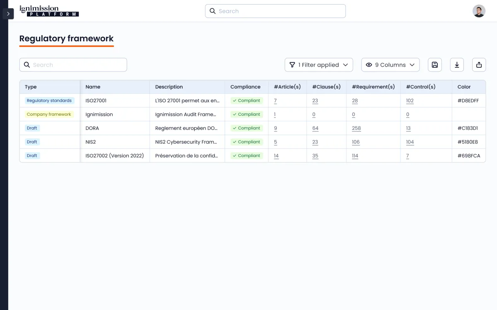Click the Ignimission Platform logo

pyautogui.click(x=49, y=11)
